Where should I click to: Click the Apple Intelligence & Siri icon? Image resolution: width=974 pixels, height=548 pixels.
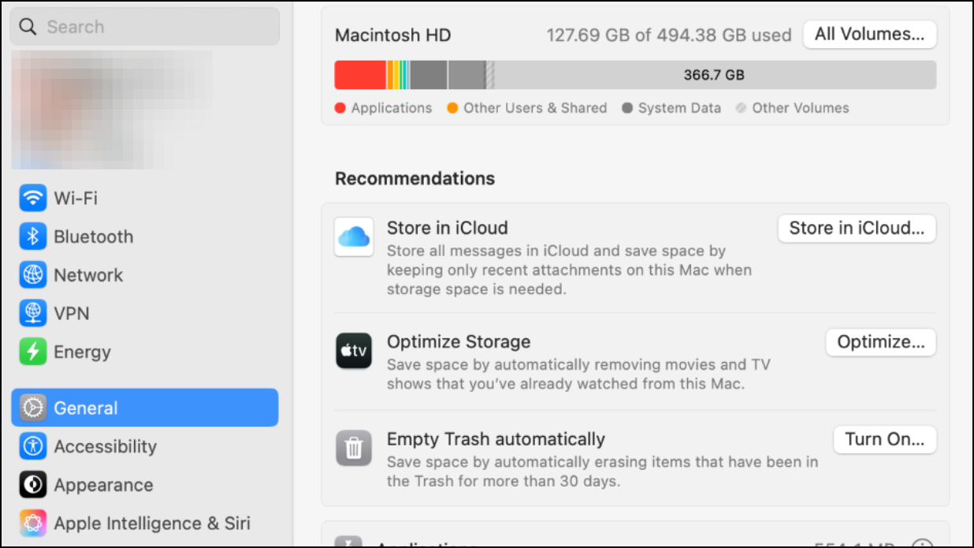click(32, 524)
